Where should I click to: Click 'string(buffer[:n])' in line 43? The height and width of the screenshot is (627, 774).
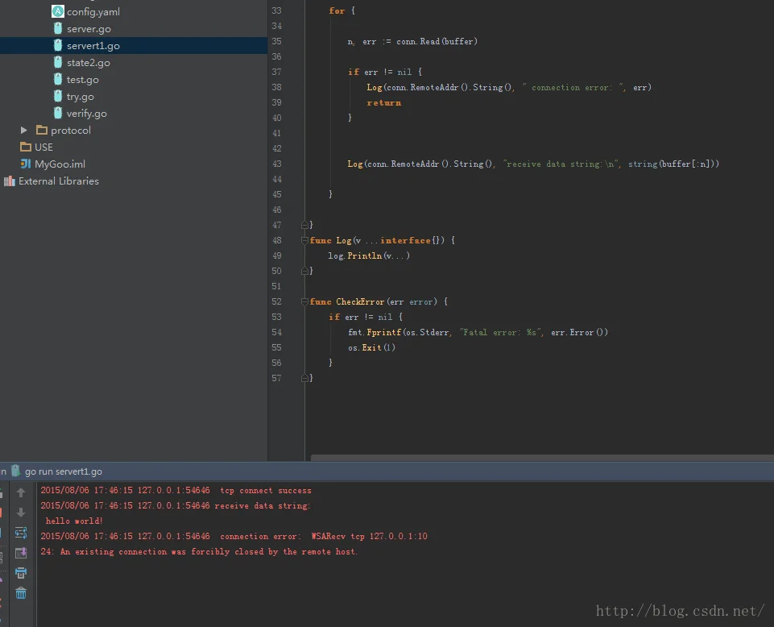(x=673, y=164)
